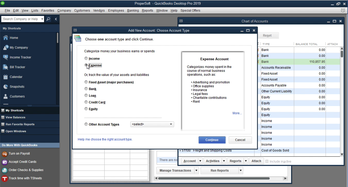Open the Vendors menu
The image size is (348, 187).
click(99, 11)
